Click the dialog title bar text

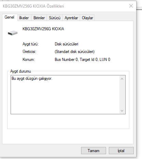[x=33, y=6]
